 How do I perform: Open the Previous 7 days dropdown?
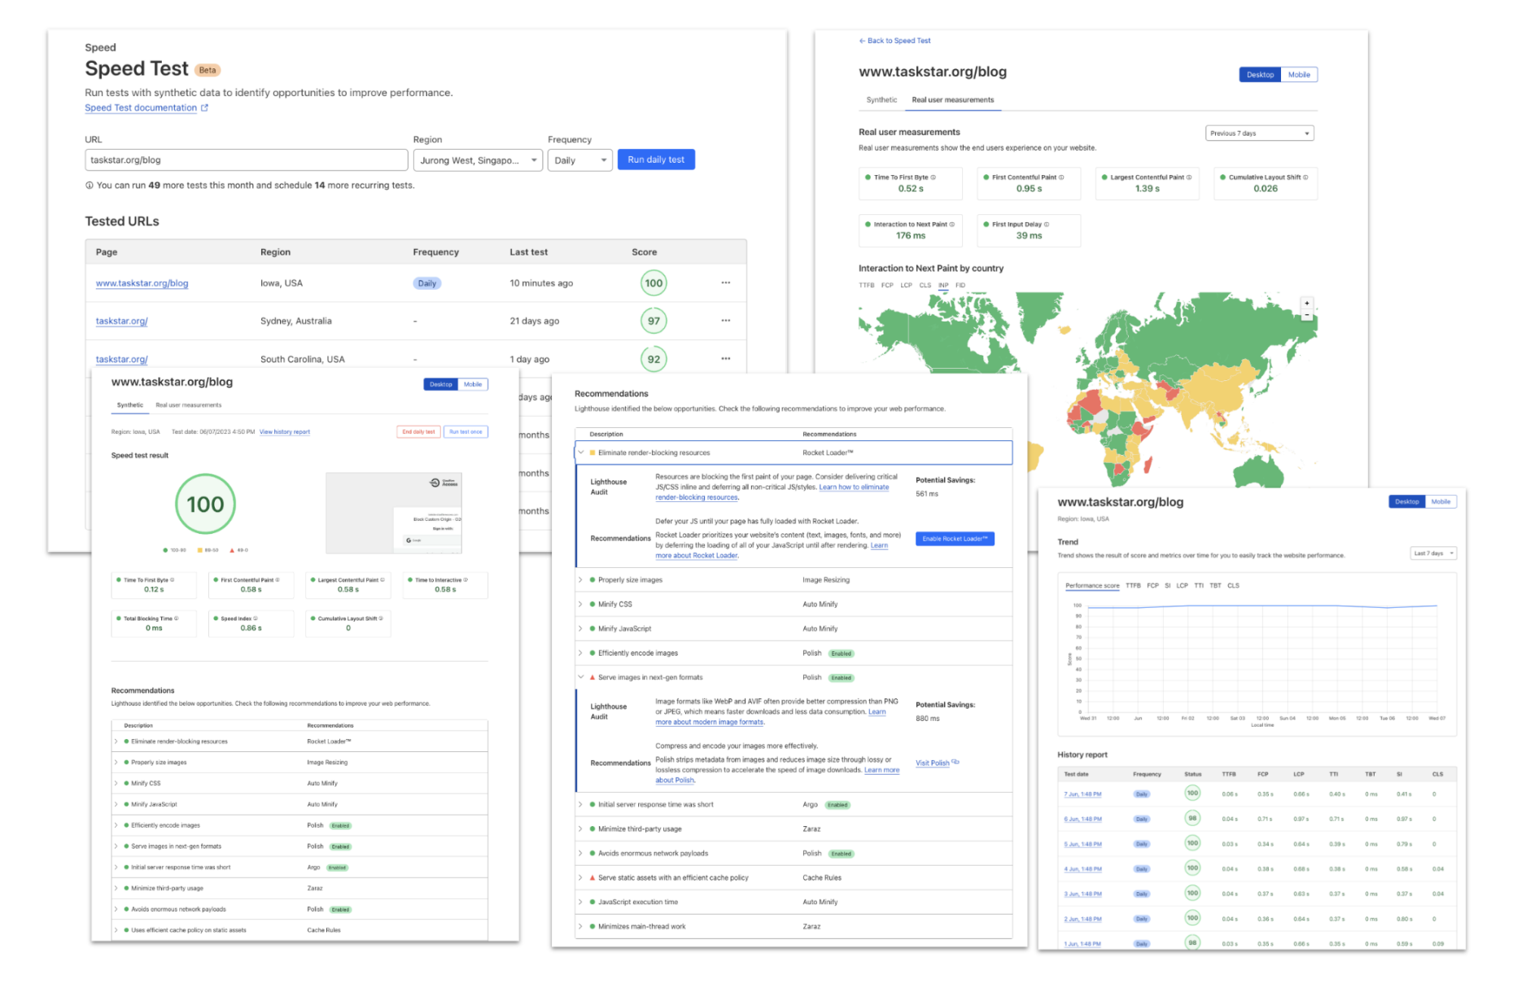pyautogui.click(x=1259, y=133)
